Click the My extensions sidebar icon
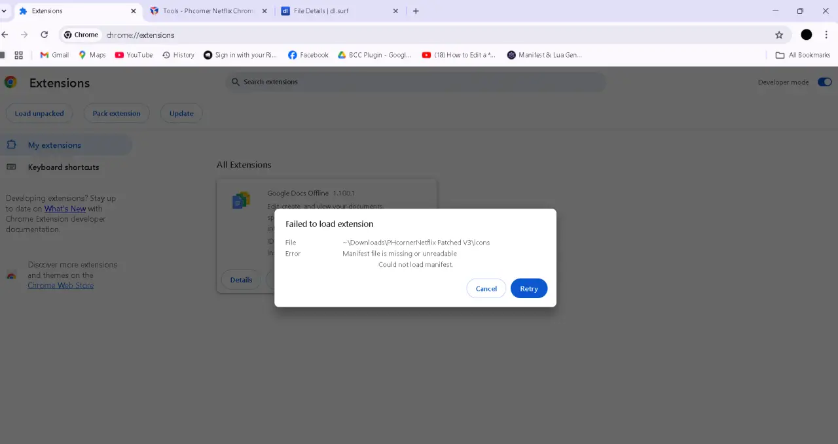 point(11,145)
